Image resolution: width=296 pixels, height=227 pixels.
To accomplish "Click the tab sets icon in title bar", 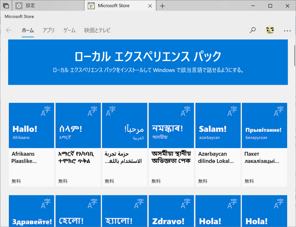I will click(6, 6).
